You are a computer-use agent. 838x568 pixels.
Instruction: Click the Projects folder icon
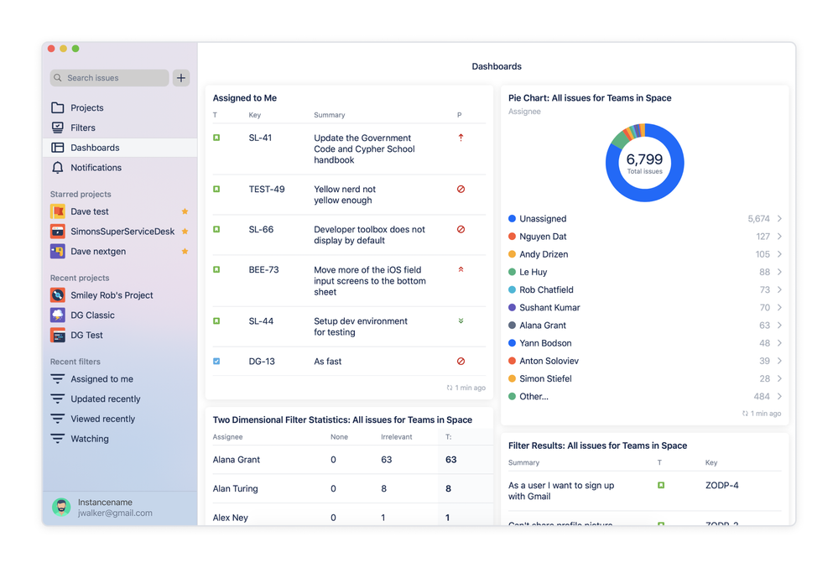click(56, 107)
